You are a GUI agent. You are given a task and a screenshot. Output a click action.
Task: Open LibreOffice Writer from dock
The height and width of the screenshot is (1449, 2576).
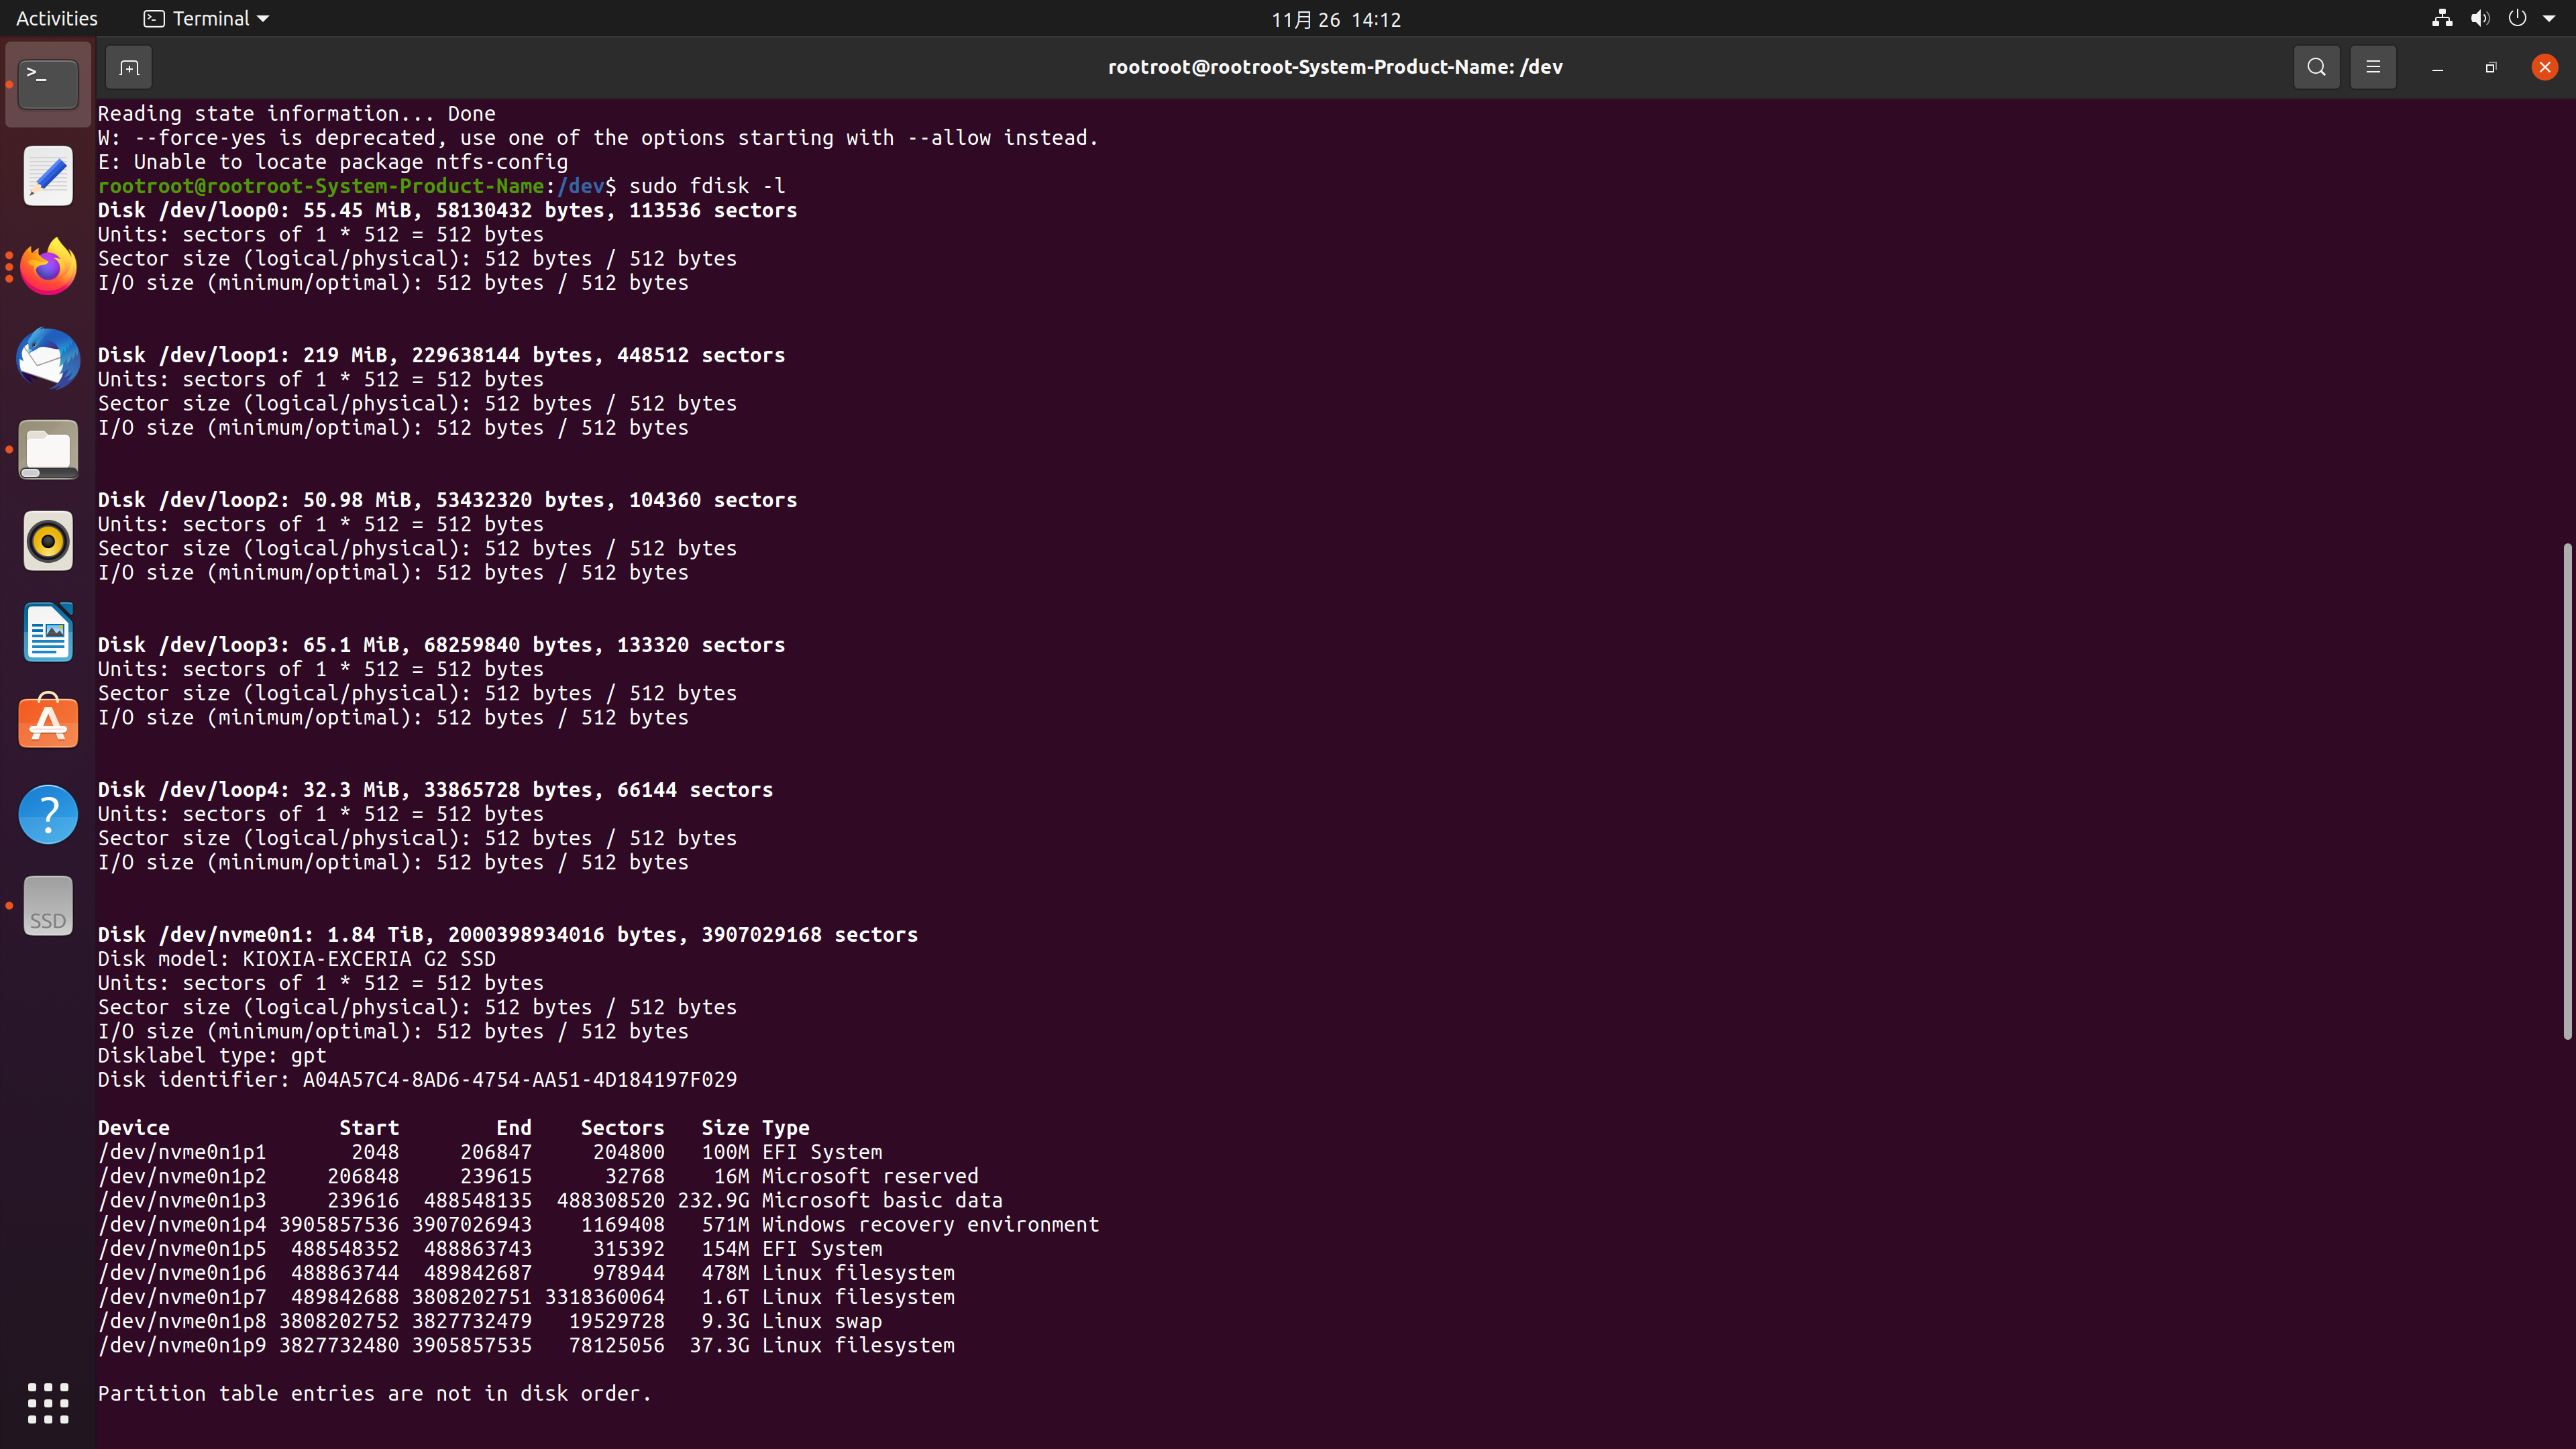pyautogui.click(x=48, y=632)
